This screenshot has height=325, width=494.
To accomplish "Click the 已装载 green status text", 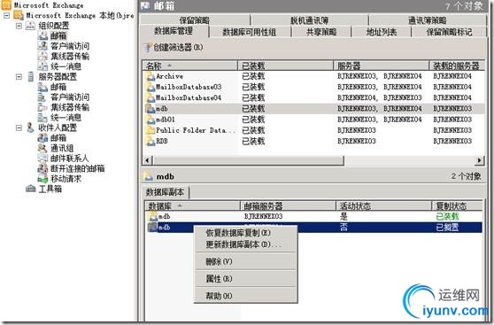I will 447,217.
